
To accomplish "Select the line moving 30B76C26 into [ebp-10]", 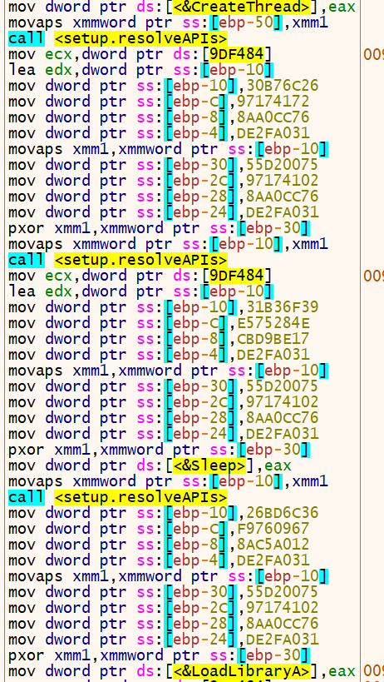I will pyautogui.click(x=164, y=86).
